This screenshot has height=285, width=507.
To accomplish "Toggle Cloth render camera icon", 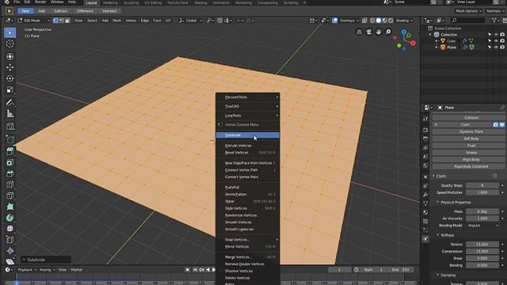I will (x=496, y=124).
